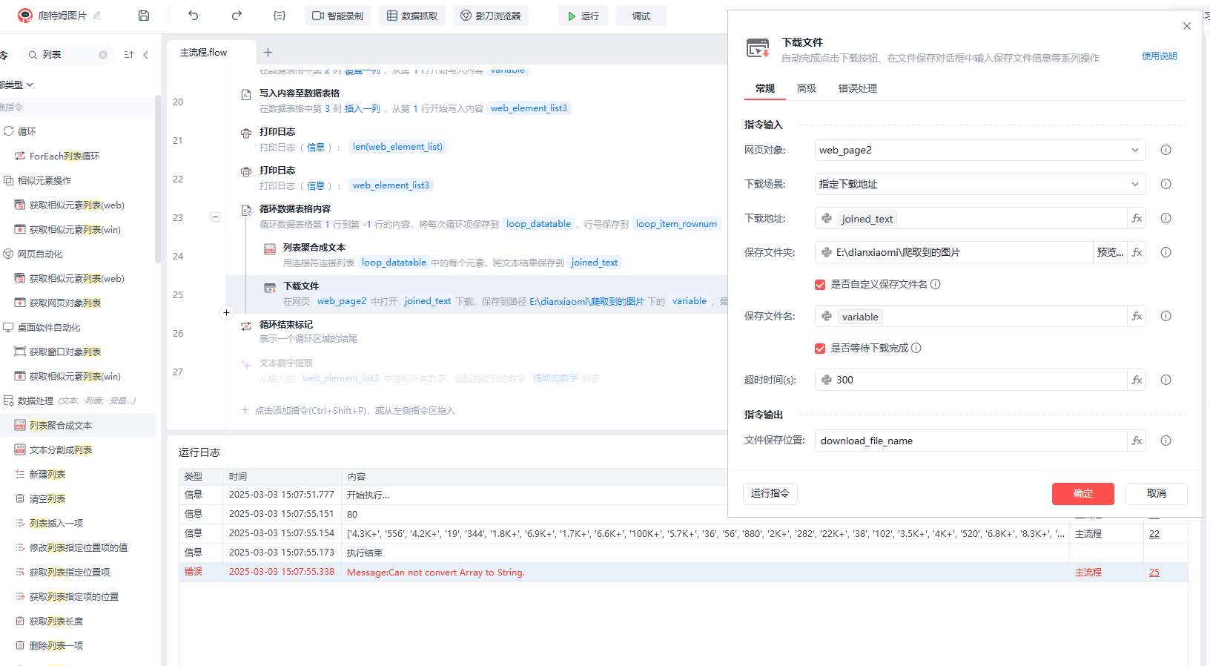Open the 使用说明 link
The height and width of the screenshot is (666, 1210).
1159,56
